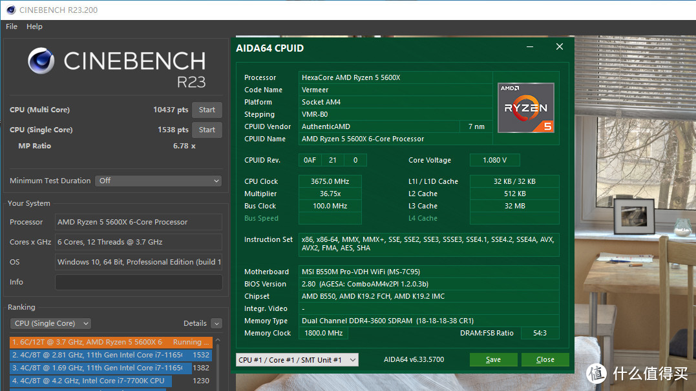
Task: Click the Cinebench logo sphere icon
Action: [41, 61]
